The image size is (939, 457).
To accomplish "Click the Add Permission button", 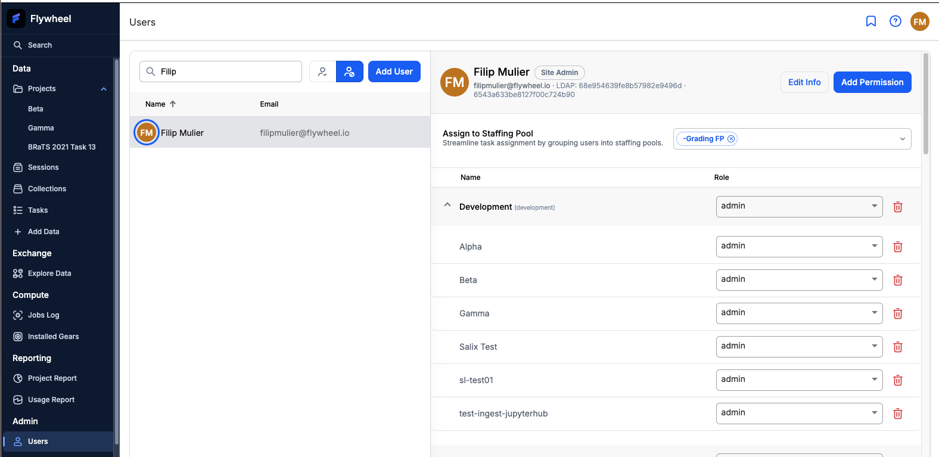I will click(872, 82).
